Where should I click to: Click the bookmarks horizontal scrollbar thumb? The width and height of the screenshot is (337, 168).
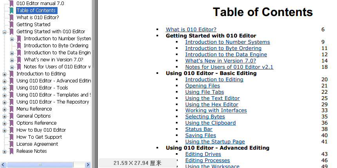coord(40,165)
